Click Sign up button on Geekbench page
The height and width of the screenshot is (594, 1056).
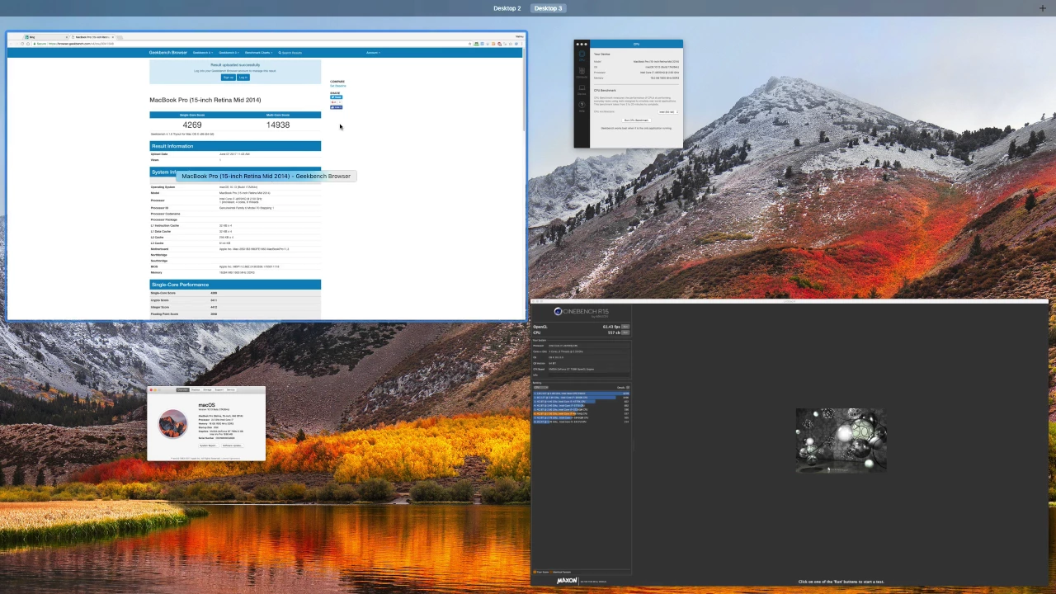pyautogui.click(x=228, y=78)
